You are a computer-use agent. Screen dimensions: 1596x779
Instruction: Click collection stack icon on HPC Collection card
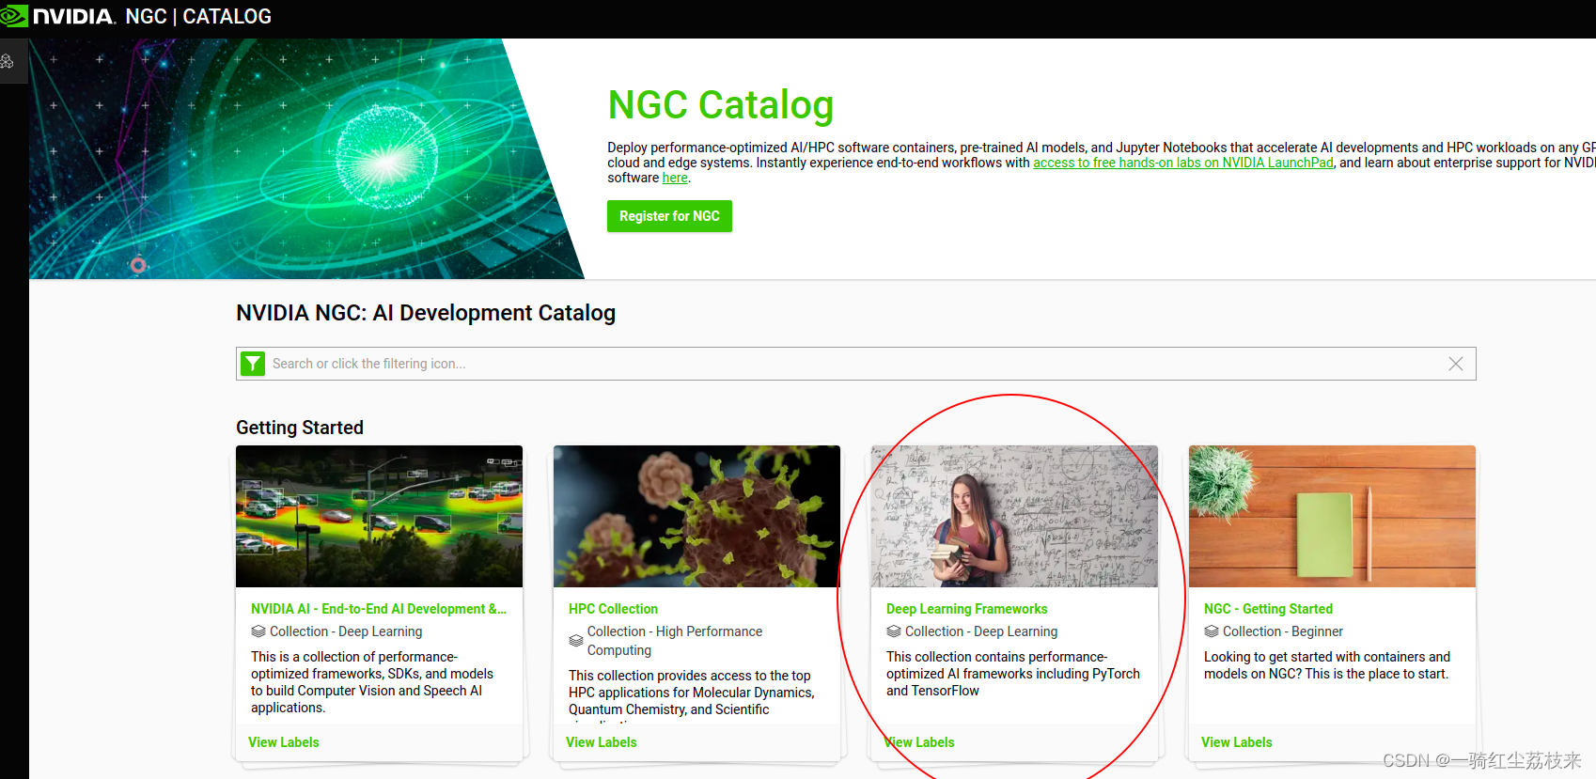pyautogui.click(x=576, y=641)
